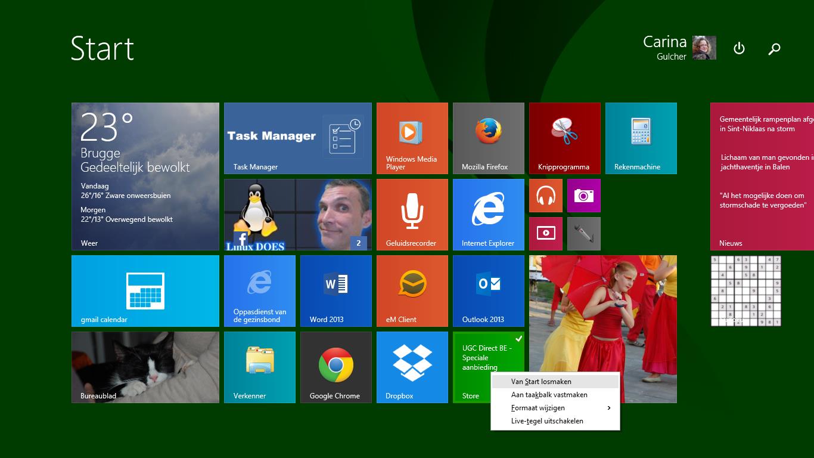Image resolution: width=814 pixels, height=458 pixels.
Task: Click 'Morgen 22°/13° Overwegend bewolkt' forecast
Action: 127,215
